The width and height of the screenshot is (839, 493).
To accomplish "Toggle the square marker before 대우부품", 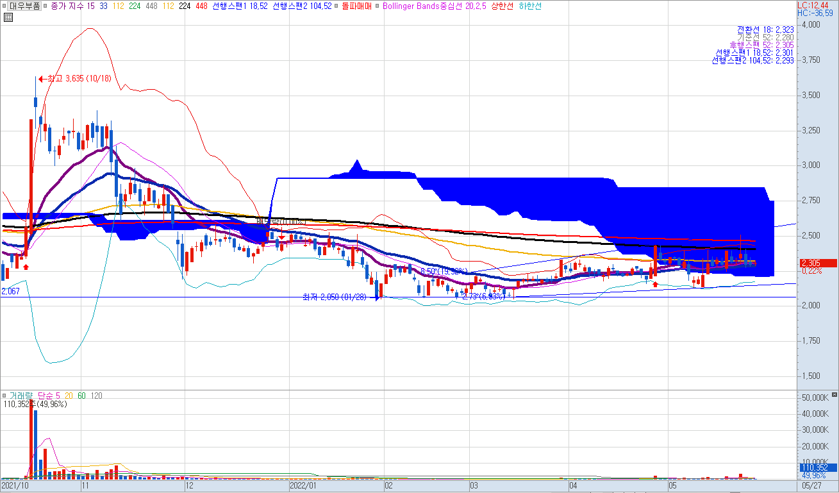I will point(4,5).
